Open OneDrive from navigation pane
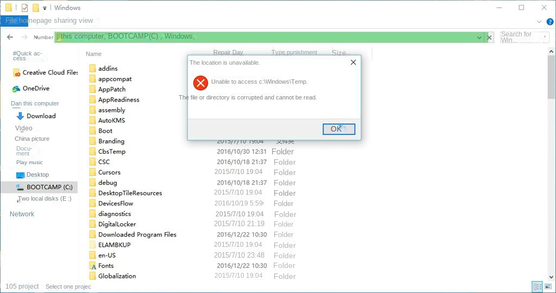The image size is (556, 293). click(36, 89)
